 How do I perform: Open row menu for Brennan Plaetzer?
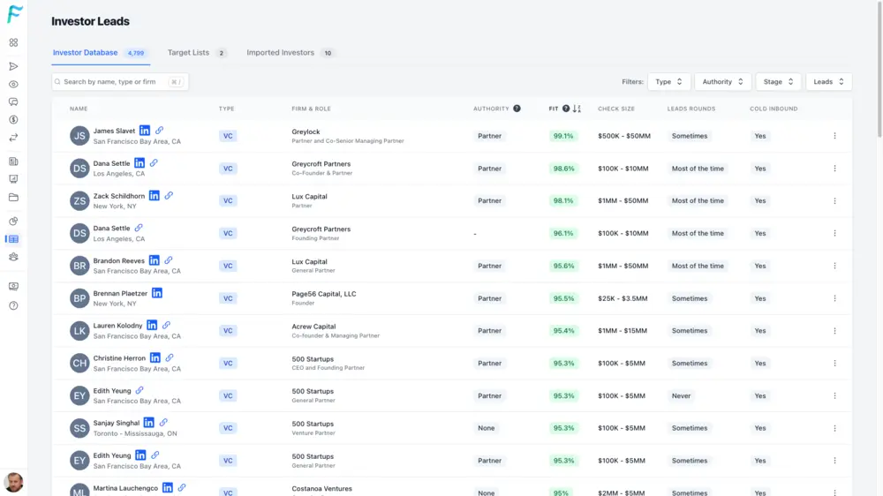(x=834, y=298)
